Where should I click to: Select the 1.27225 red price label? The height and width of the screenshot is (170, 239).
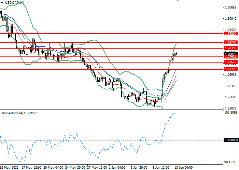[x=231, y=69]
